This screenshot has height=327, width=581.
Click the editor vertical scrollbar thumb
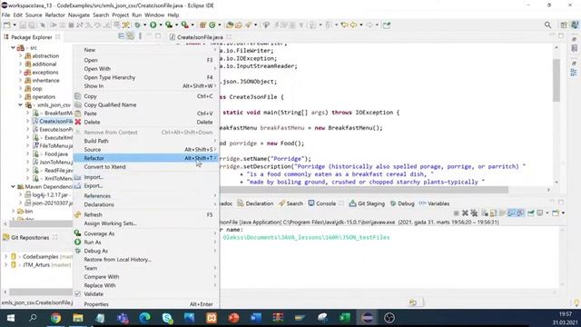[x=556, y=80]
